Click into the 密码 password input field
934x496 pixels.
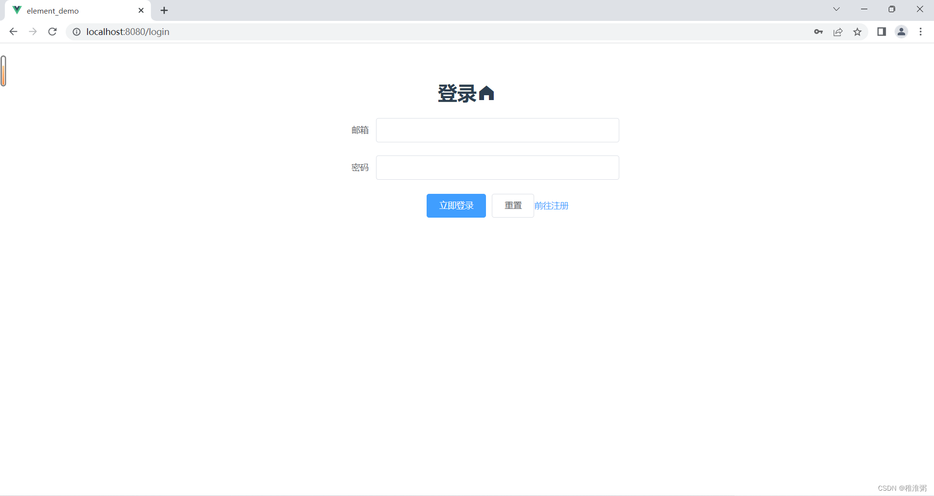(497, 167)
